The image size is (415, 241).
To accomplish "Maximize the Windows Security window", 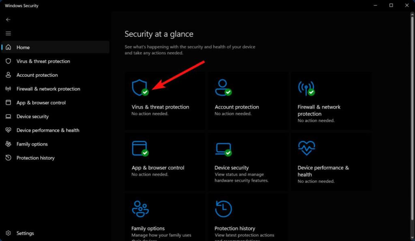I will tap(391, 5).
